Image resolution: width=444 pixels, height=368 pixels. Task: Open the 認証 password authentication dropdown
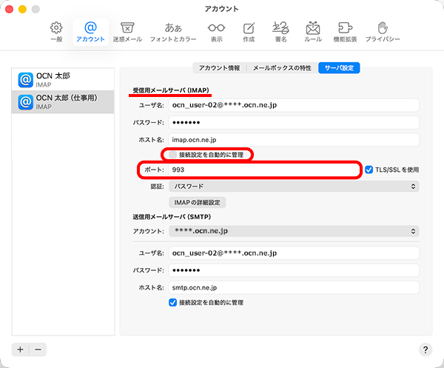(294, 186)
